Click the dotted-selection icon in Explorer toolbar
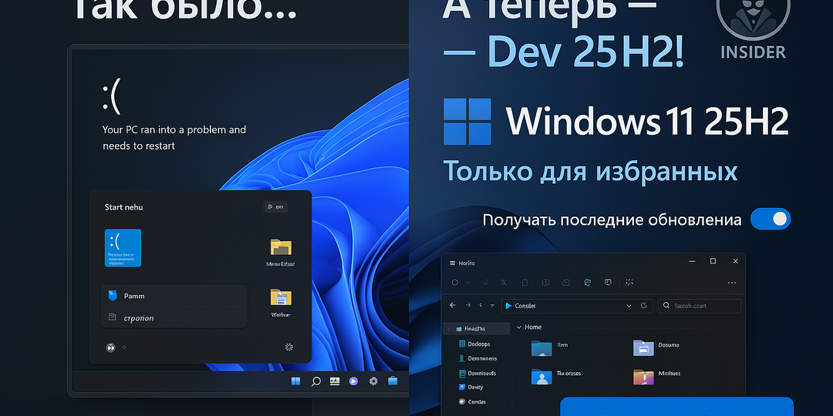Screen dimensions: 833x416 point(629,282)
